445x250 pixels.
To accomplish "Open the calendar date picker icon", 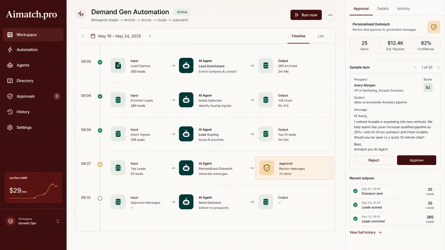I will (x=93, y=36).
